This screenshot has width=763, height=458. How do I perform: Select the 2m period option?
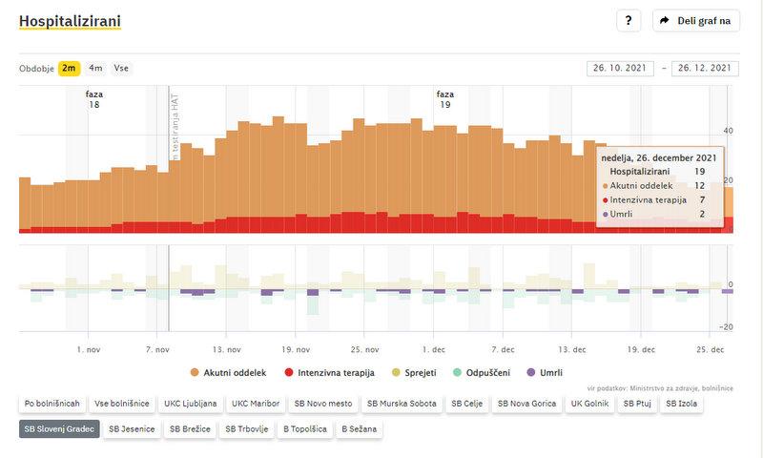coord(69,68)
